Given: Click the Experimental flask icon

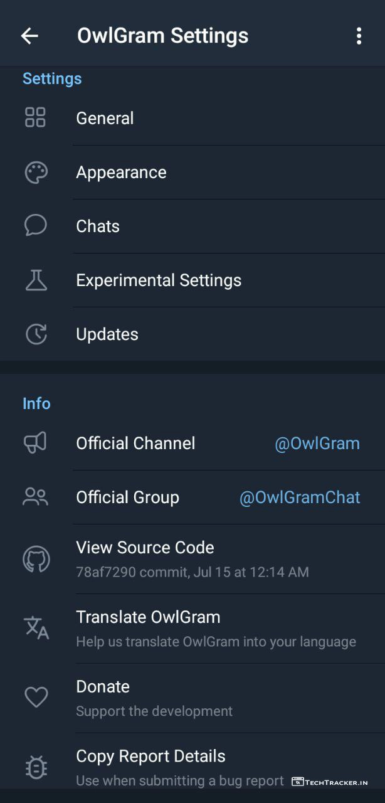Looking at the screenshot, I should point(36,280).
